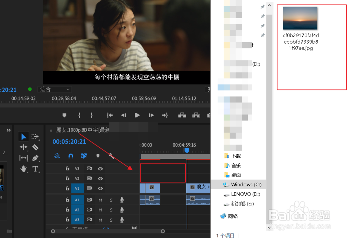Open cf0b29170faf4d jpg thumbnail in Explorer
The width and height of the screenshot is (350, 238).
tap(300, 18)
